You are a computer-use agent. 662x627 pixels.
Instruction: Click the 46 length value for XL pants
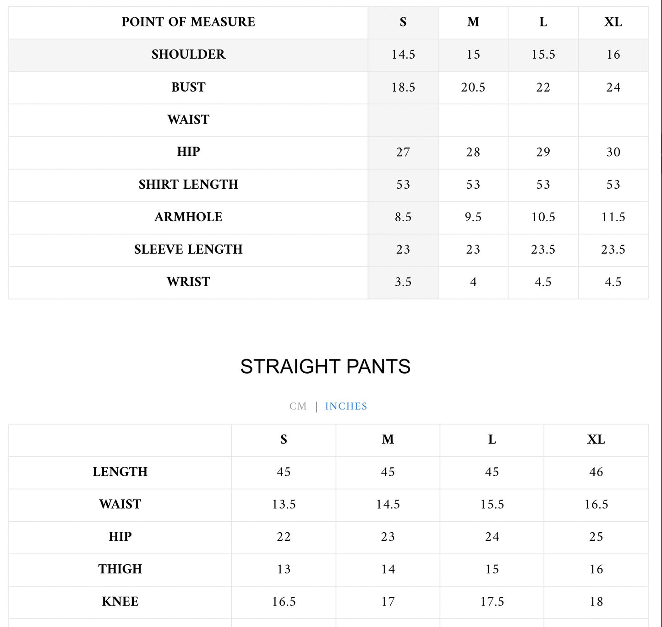pyautogui.click(x=596, y=472)
